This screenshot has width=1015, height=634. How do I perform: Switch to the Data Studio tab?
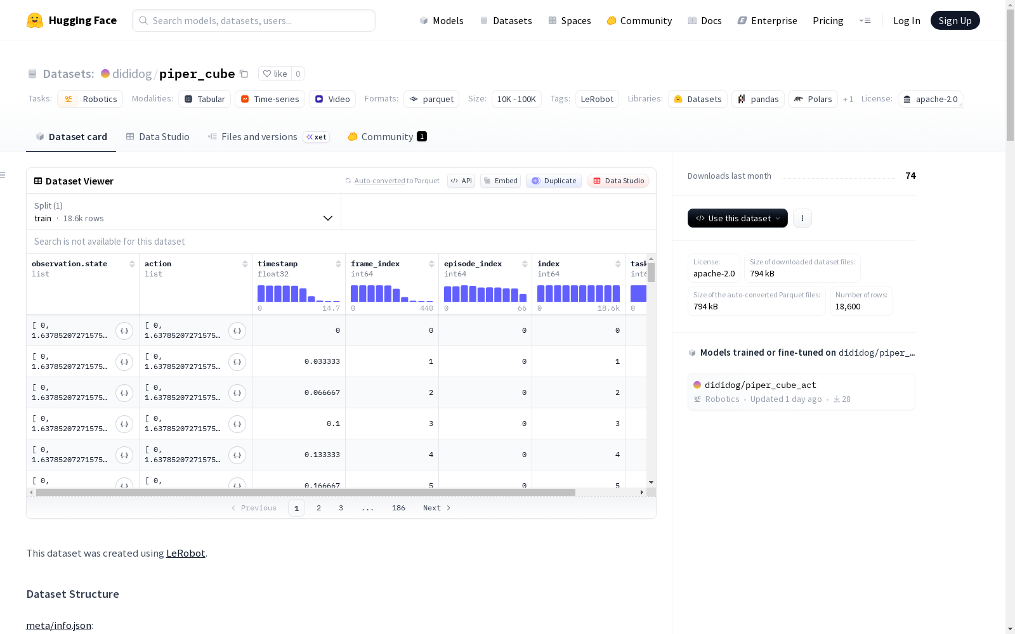pos(158,137)
